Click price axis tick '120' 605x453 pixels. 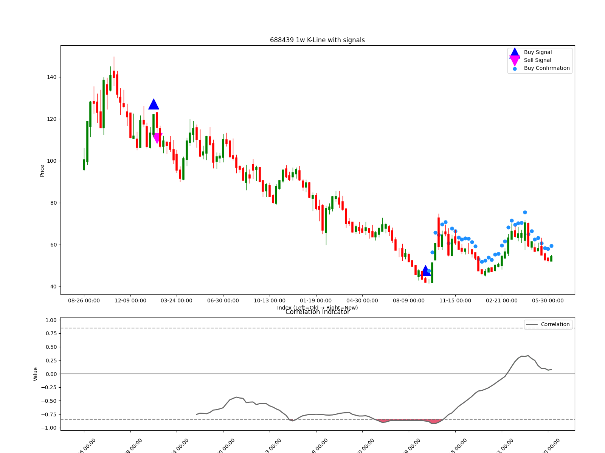coord(52,119)
